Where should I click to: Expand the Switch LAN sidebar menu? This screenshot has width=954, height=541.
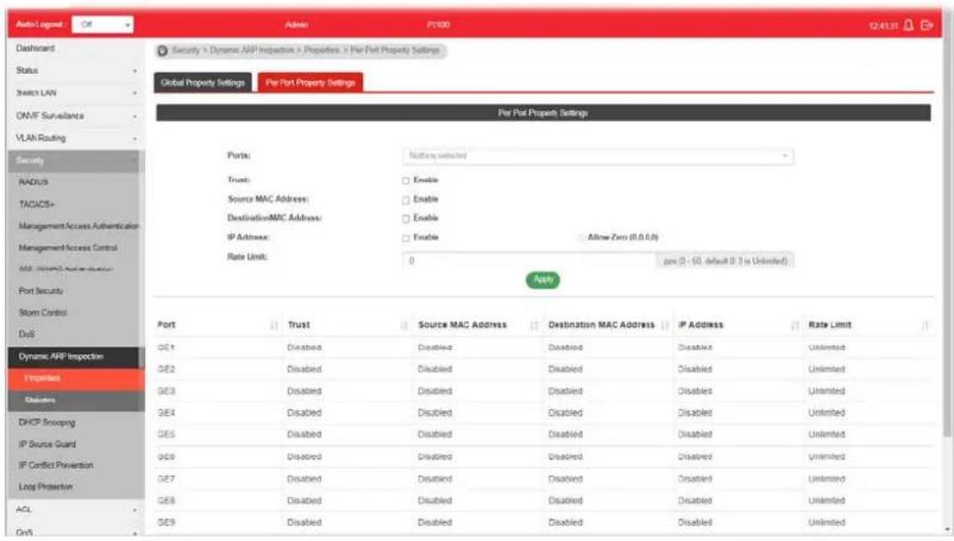pyautogui.click(x=76, y=93)
